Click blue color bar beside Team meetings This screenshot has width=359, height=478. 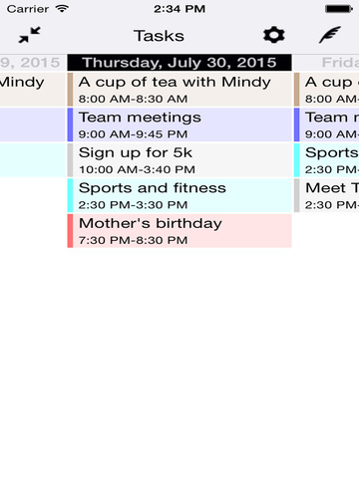pos(70,124)
